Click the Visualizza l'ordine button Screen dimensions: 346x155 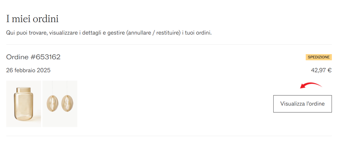coord(302,104)
